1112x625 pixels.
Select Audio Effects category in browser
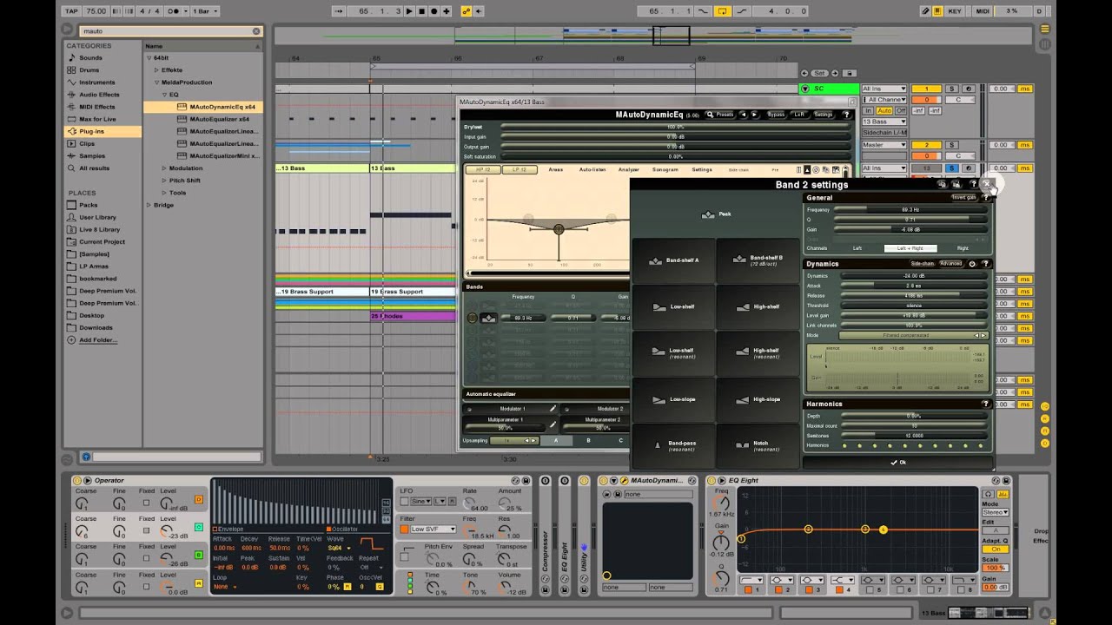[x=103, y=95]
